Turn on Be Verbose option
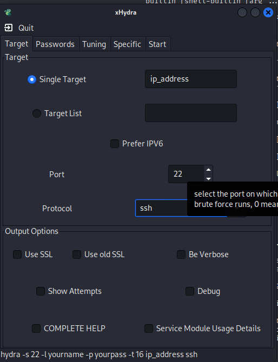278x362 pixels. [181, 254]
